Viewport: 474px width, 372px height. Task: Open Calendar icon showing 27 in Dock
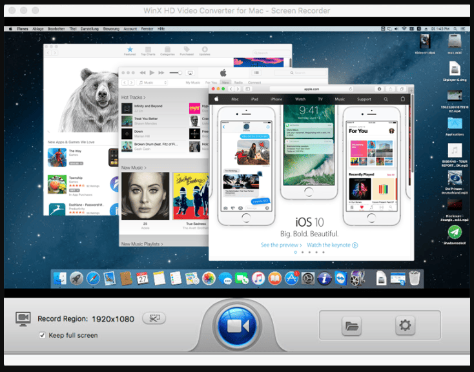142,278
